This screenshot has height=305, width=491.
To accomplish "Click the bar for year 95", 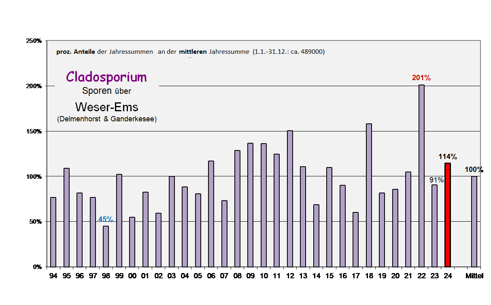I will 66,218.
